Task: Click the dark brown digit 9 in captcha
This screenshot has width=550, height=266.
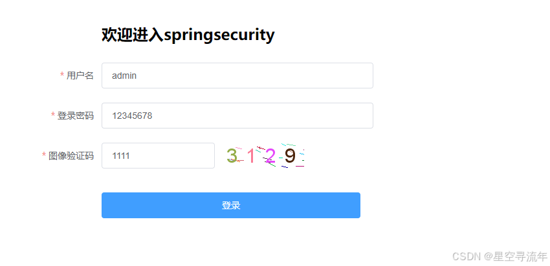Action: pos(290,156)
